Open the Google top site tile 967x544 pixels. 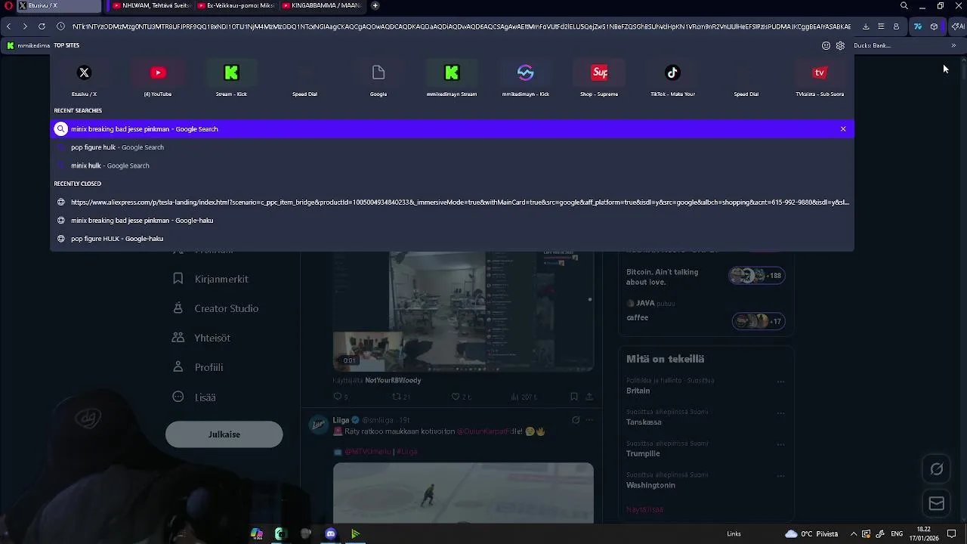[x=378, y=79]
